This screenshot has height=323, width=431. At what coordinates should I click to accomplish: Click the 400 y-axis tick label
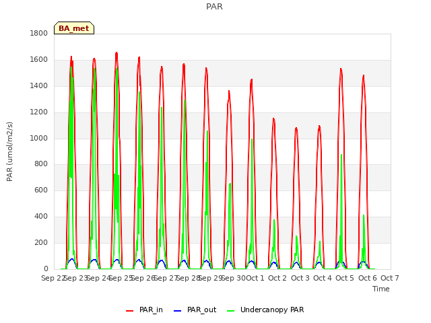[x=41, y=217]
